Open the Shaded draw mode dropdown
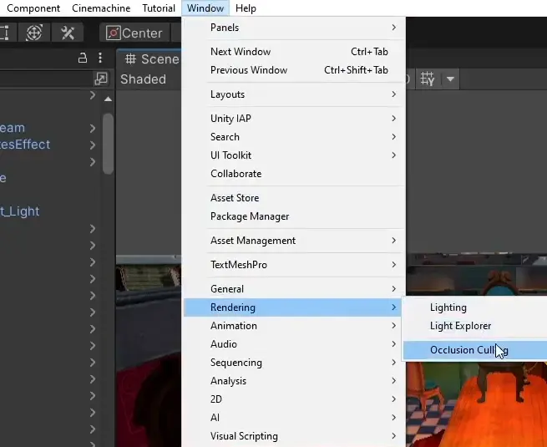The width and height of the screenshot is (547, 447). pos(143,79)
